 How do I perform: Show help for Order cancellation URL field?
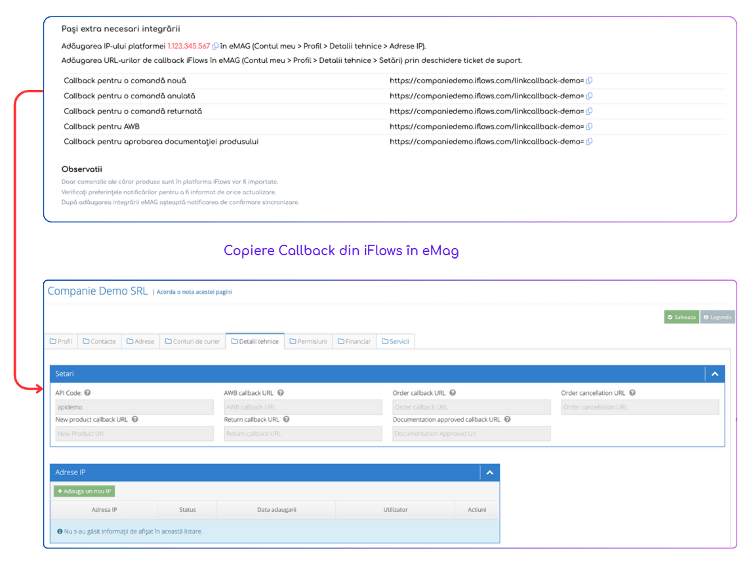point(632,392)
